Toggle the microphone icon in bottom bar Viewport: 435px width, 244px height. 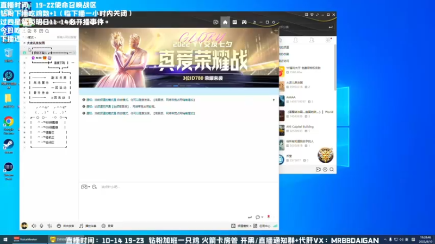[x=41, y=226]
